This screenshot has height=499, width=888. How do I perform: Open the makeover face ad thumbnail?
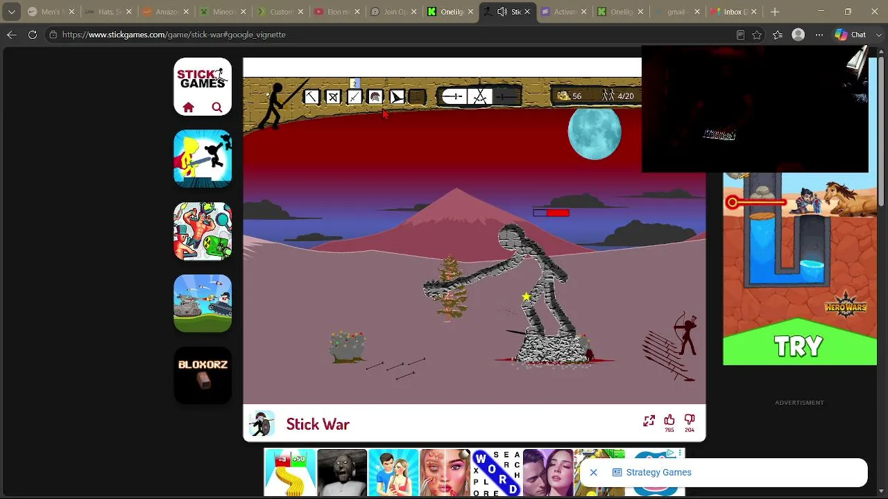coord(445,473)
